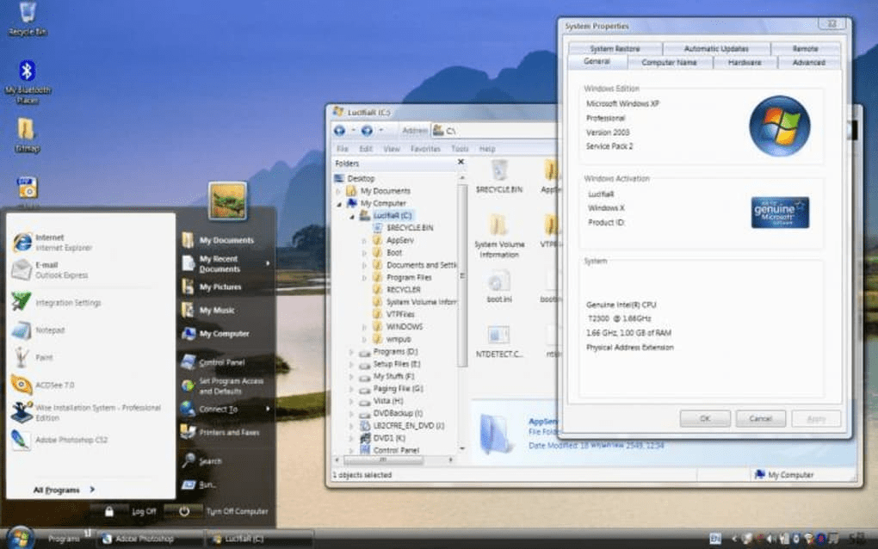This screenshot has width=878, height=549.
Task: Click the Adobe Photoshop taskbar button
Action: pyautogui.click(x=144, y=537)
